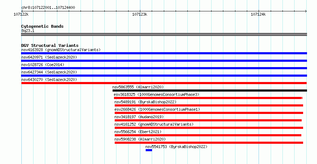Screen dimensions: 317x164
Task: Click the red bar under nsv6430270
Action: tap(164, 83)
